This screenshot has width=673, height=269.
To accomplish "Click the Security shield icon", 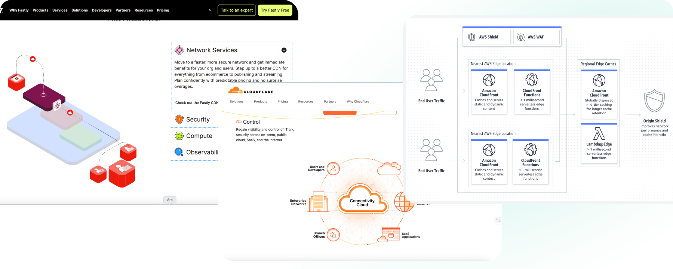I will pos(179,120).
